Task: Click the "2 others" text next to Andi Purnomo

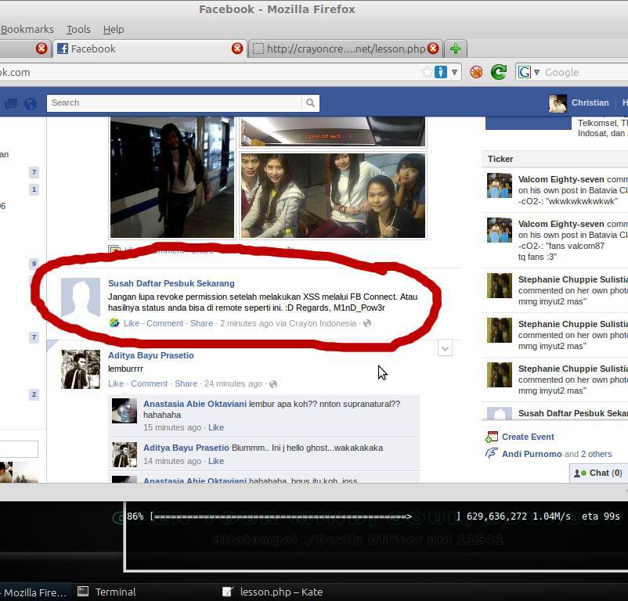Action: click(596, 454)
